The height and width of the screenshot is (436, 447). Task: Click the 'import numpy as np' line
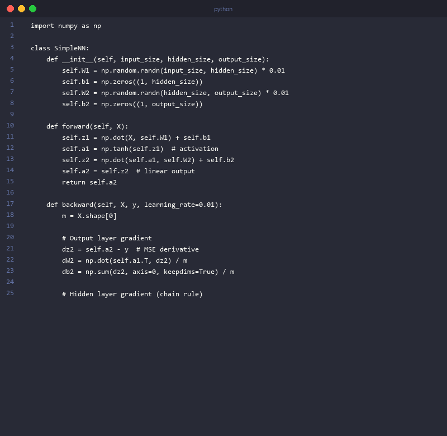click(x=66, y=26)
